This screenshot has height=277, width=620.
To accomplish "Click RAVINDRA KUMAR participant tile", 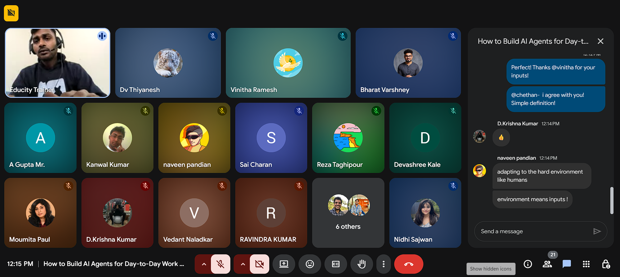I will (271, 213).
